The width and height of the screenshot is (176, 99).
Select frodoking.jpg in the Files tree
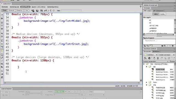(x=160, y=87)
